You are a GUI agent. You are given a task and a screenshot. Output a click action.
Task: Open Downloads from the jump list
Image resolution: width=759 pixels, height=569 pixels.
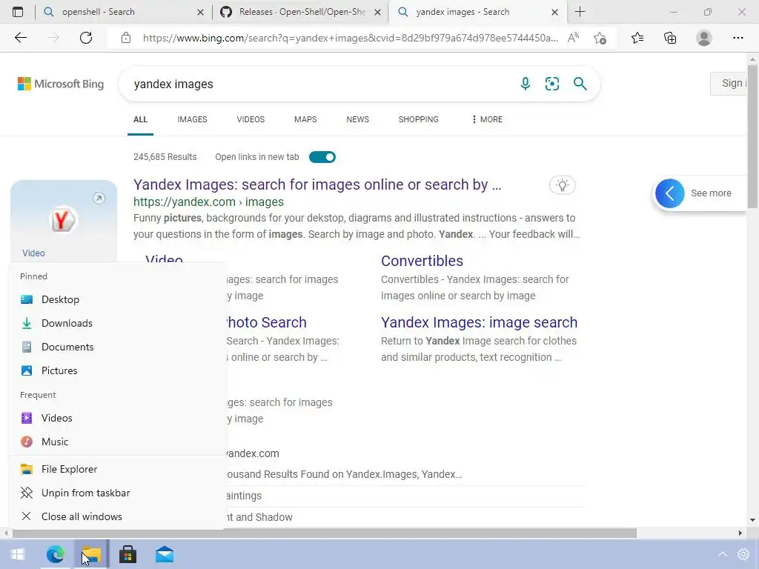click(117, 323)
